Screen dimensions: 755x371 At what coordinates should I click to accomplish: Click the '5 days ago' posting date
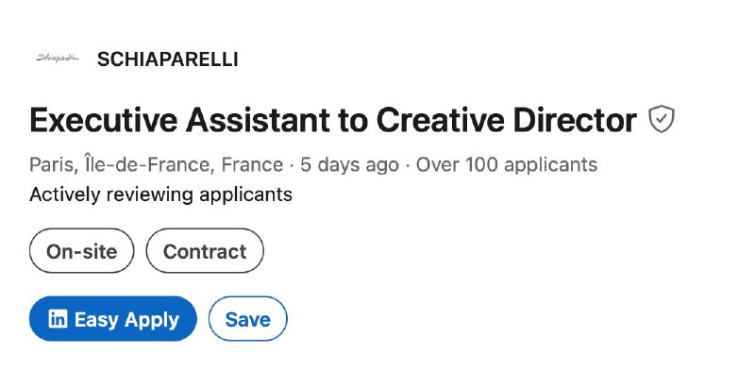(349, 165)
